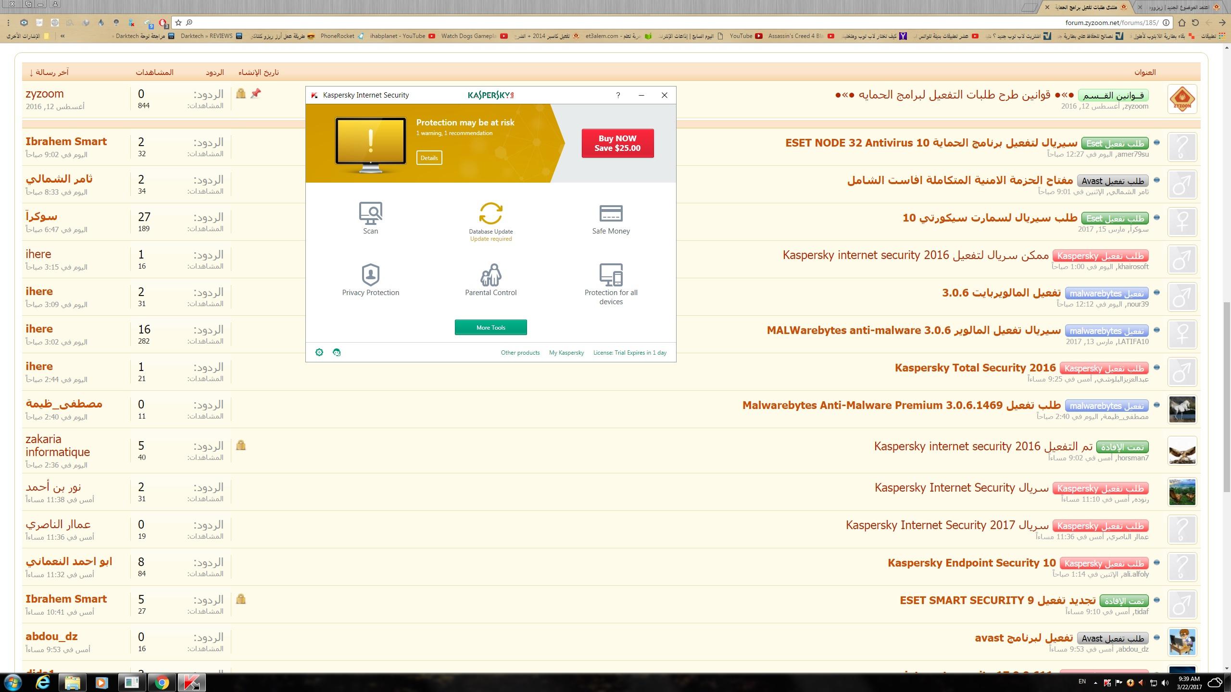Viewport: 1231px width, 692px height.
Task: Click Kaspersky tray icon in system tray
Action: click(x=1107, y=682)
